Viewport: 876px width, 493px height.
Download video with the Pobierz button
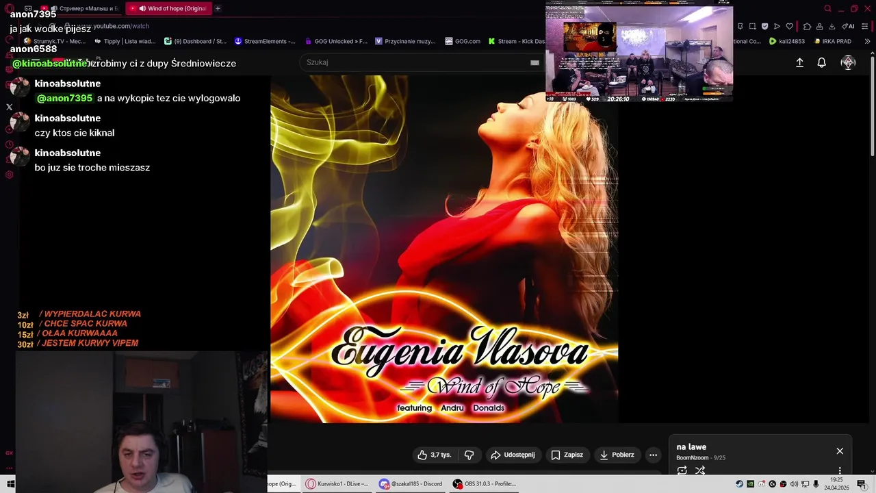[x=617, y=455]
